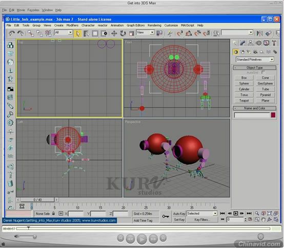Open the reactor menu
This screenshot has width=284, height=248.
pyautogui.click(x=103, y=25)
